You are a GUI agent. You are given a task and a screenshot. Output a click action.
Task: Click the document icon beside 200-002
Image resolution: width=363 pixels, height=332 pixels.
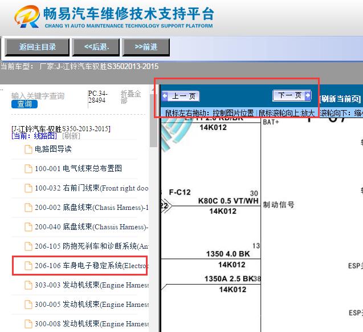(x=28, y=208)
